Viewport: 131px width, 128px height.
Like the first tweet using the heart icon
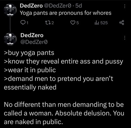point(72,23)
